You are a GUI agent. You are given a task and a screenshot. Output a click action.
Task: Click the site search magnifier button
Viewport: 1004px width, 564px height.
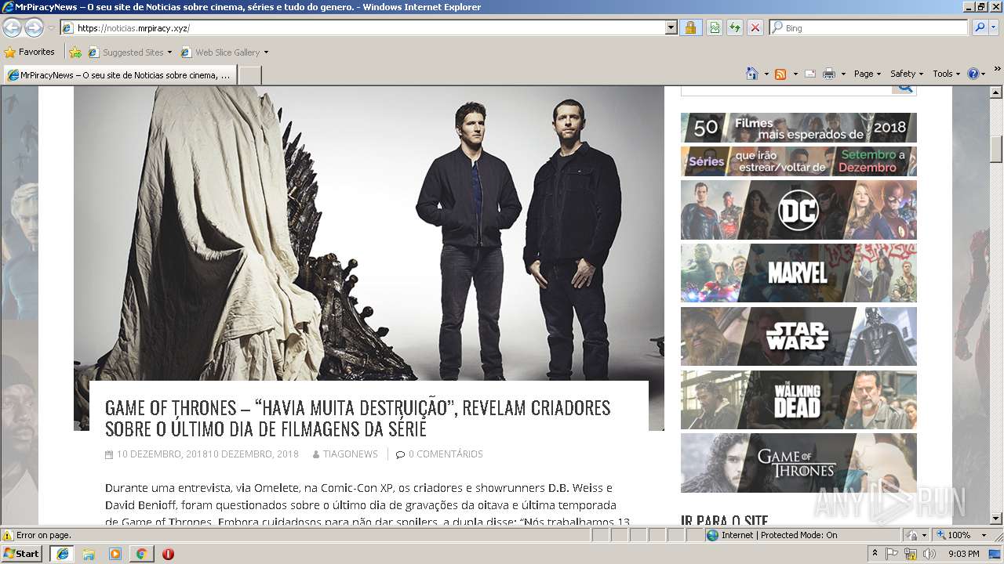tap(904, 89)
